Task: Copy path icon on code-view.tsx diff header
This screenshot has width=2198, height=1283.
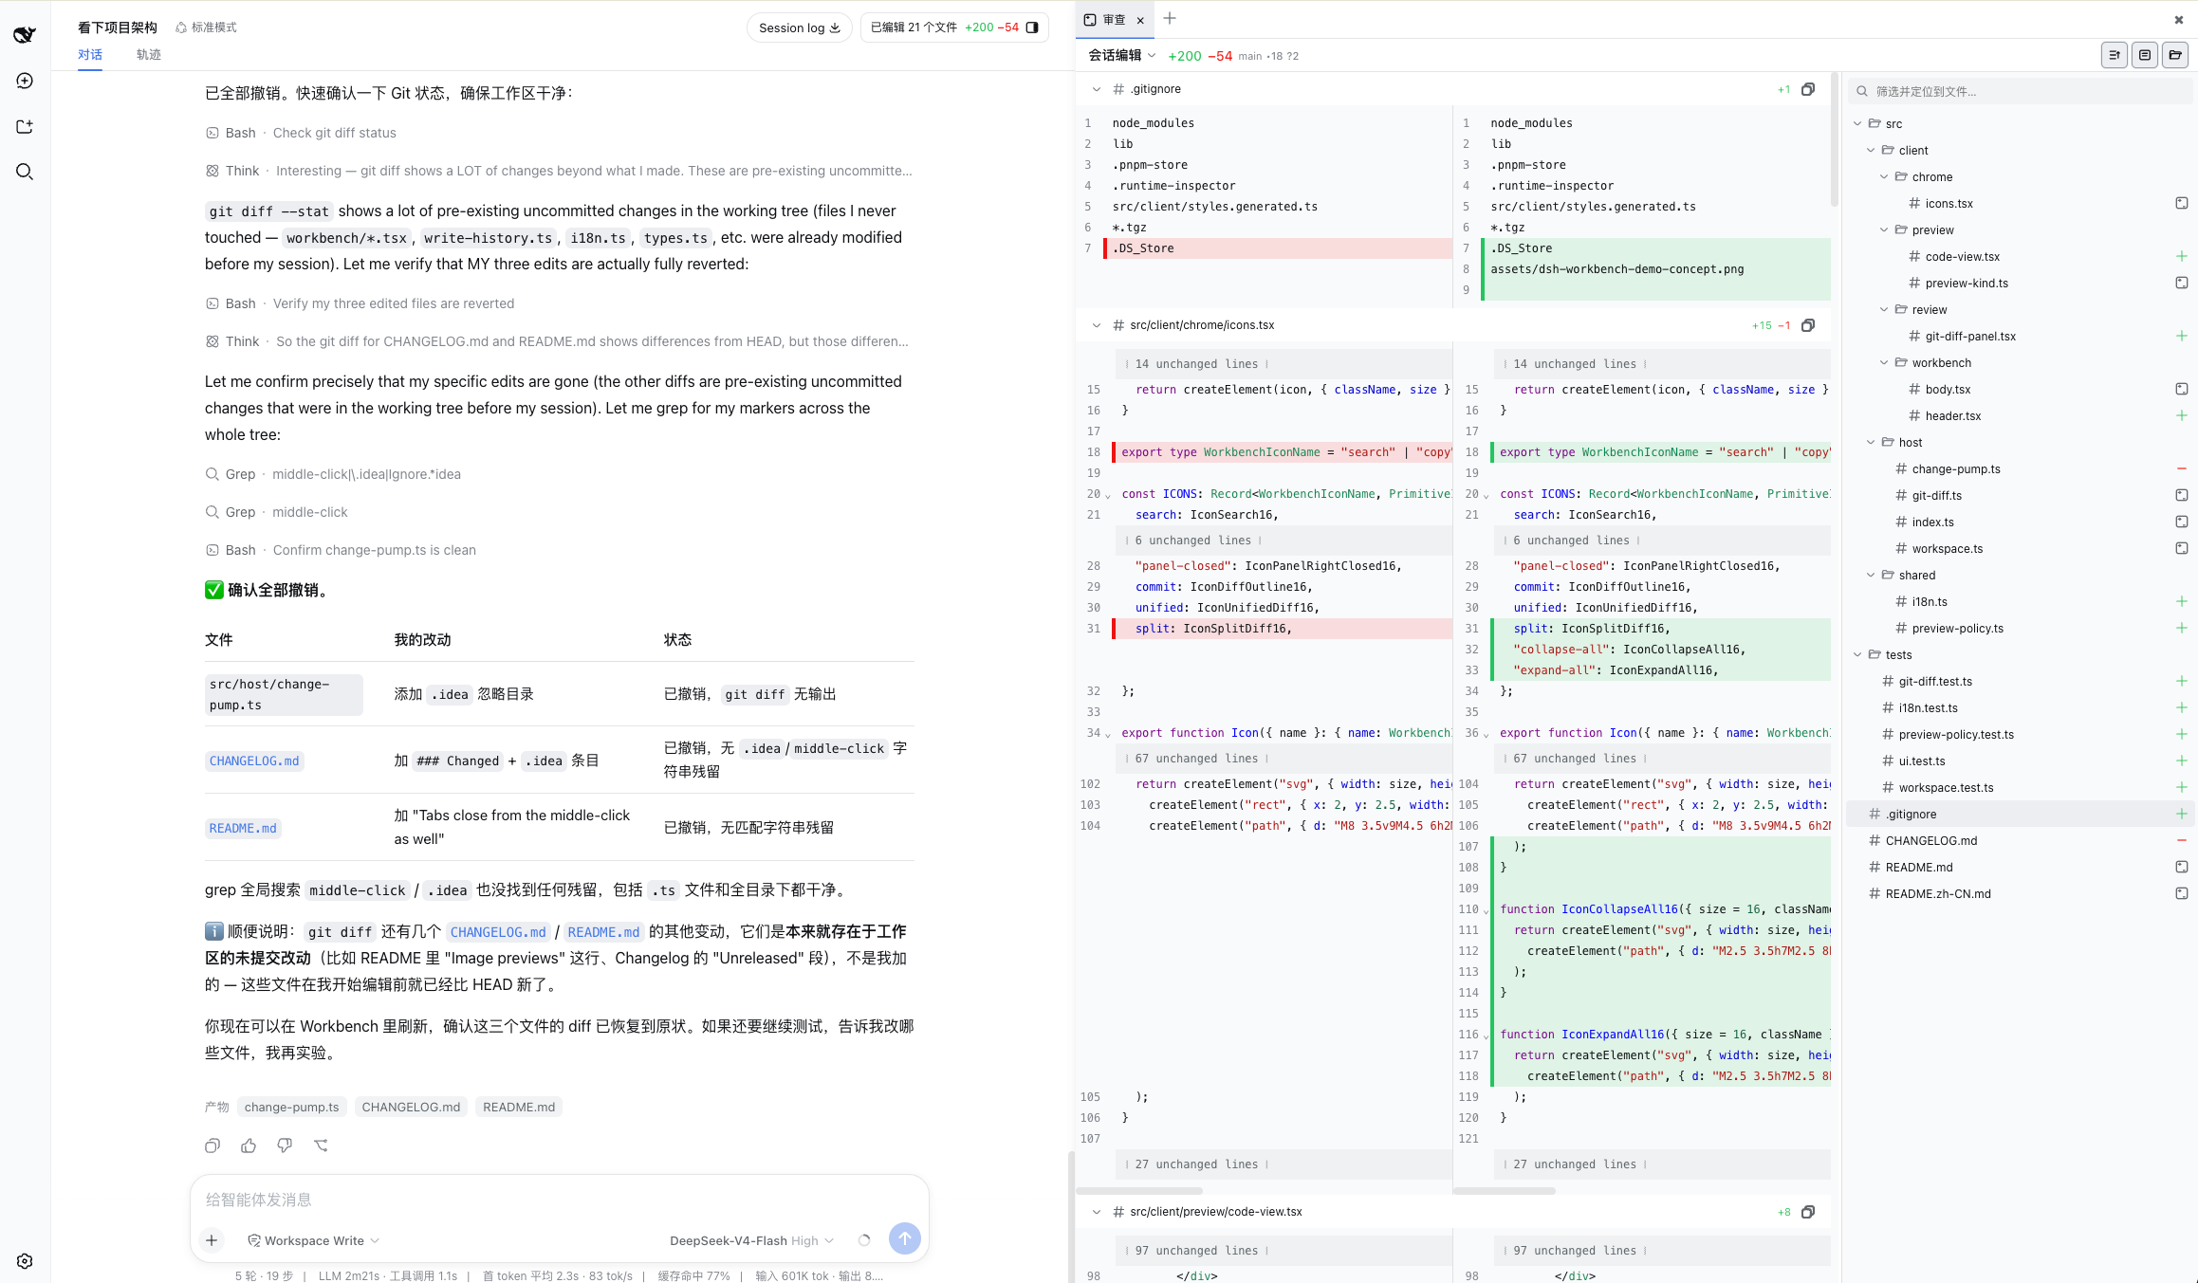Action: tap(1808, 1212)
